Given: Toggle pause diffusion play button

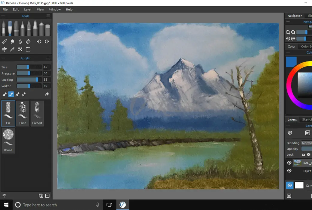Looking at the screenshot, I should (x=307, y=133).
